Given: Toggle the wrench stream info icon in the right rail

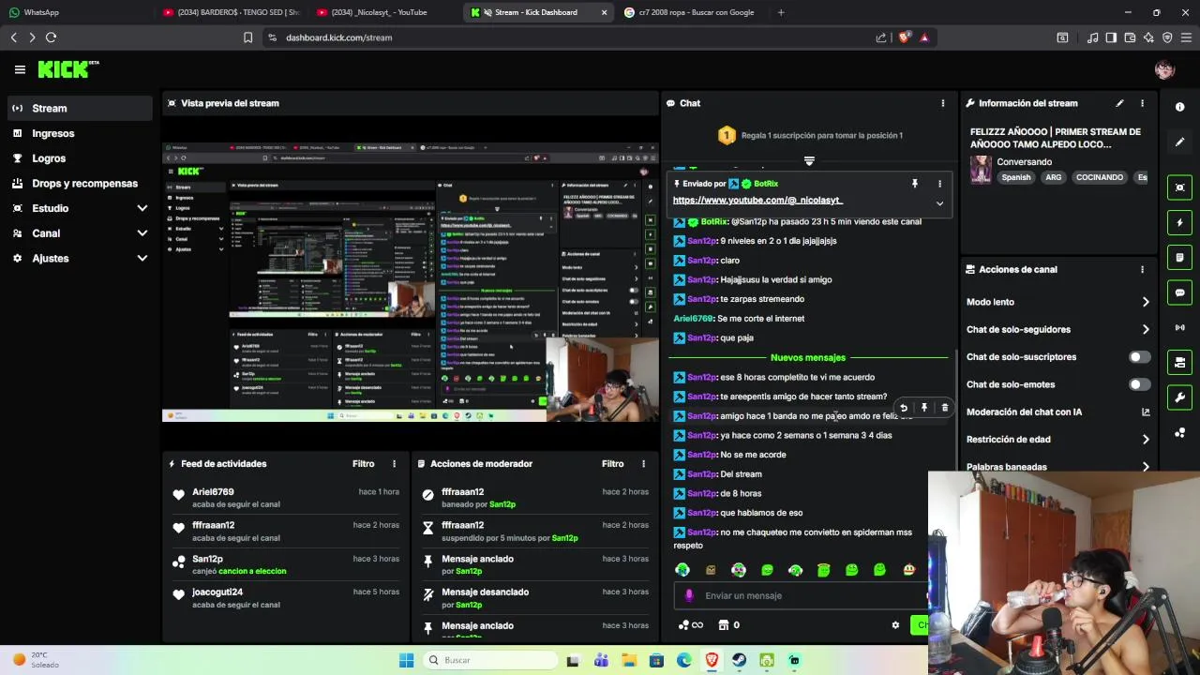Looking at the screenshot, I should tap(1179, 397).
